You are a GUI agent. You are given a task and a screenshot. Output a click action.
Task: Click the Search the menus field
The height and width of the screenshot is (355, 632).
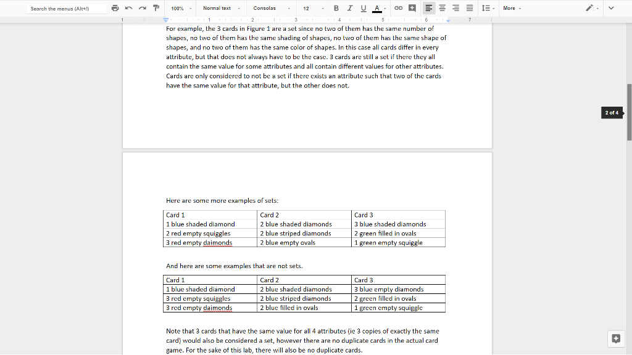point(62,8)
